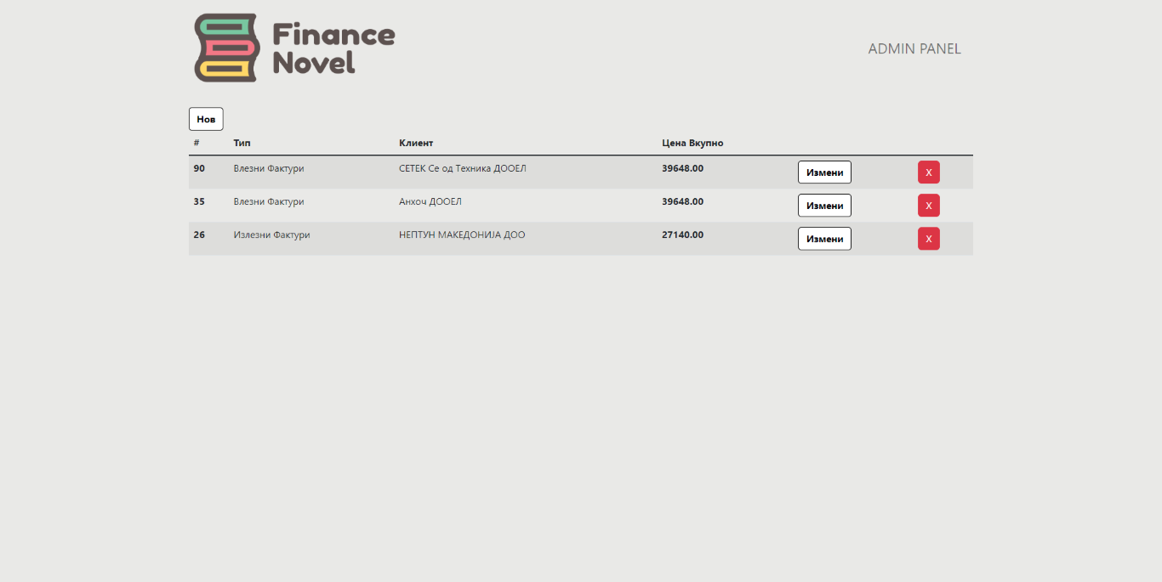Click the Цена Вкупно column header
The height and width of the screenshot is (582, 1162).
point(692,143)
